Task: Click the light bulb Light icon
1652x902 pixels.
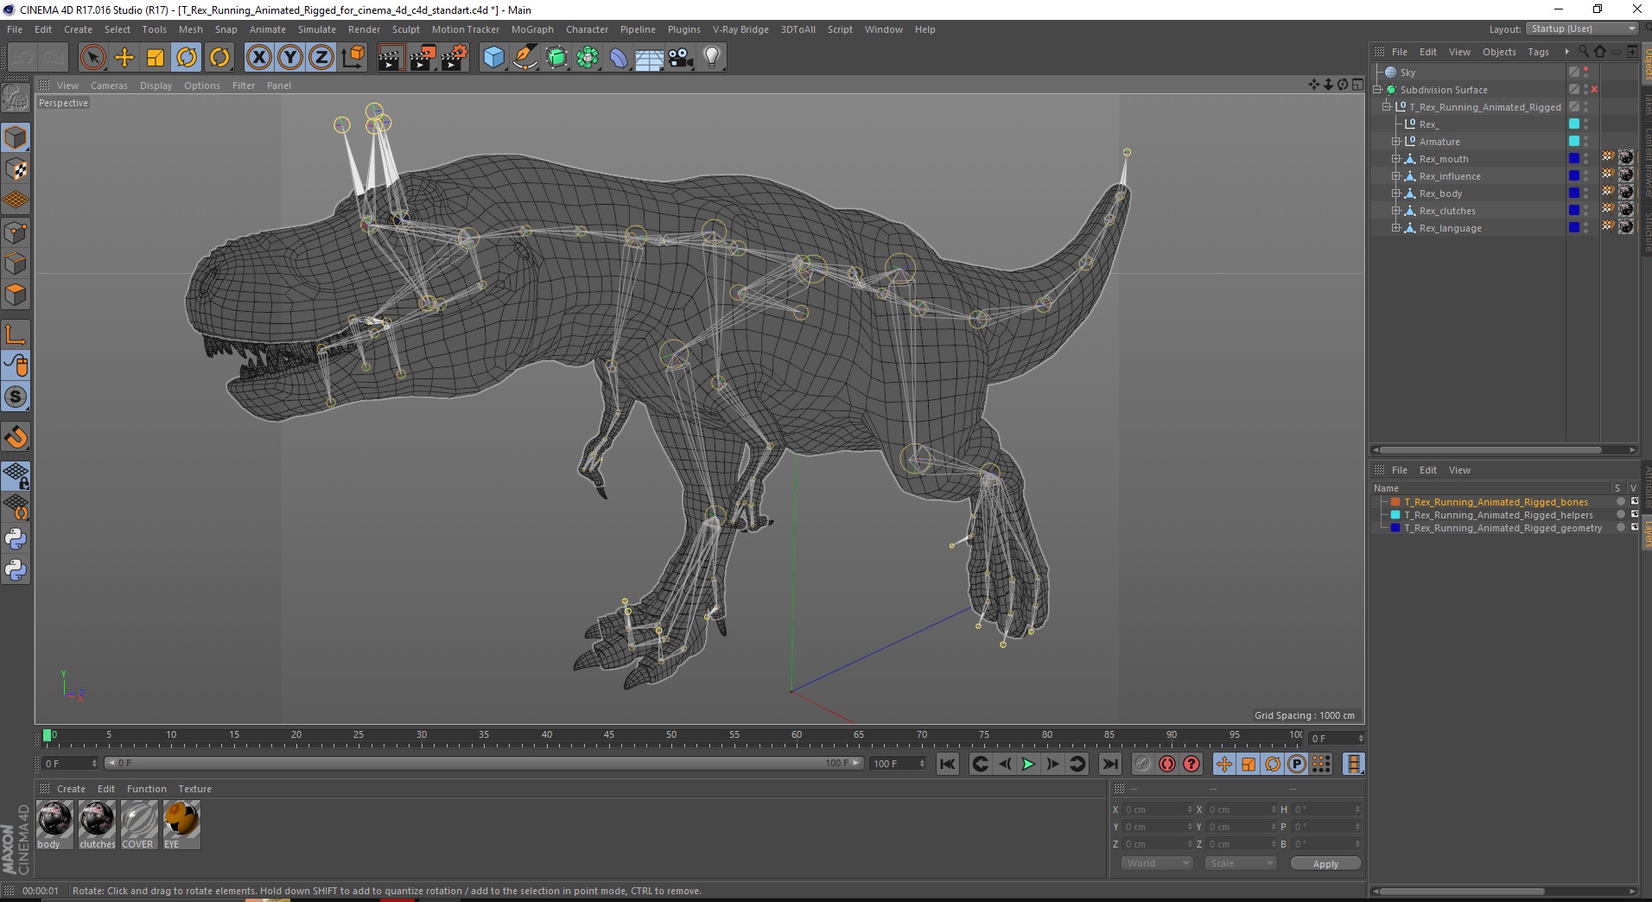Action: [711, 58]
